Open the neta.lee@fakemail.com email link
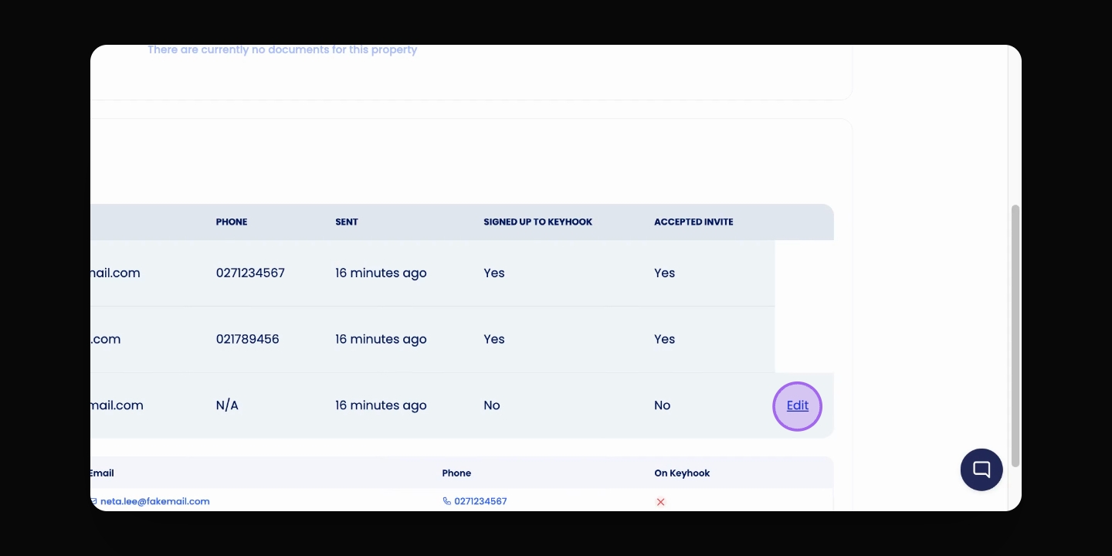The width and height of the screenshot is (1112, 556). pos(154,501)
